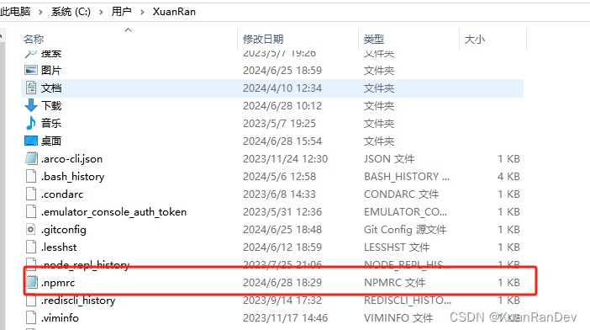The width and height of the screenshot is (590, 330).
Task: Select the .gitconfig file name
Action: tap(64, 230)
